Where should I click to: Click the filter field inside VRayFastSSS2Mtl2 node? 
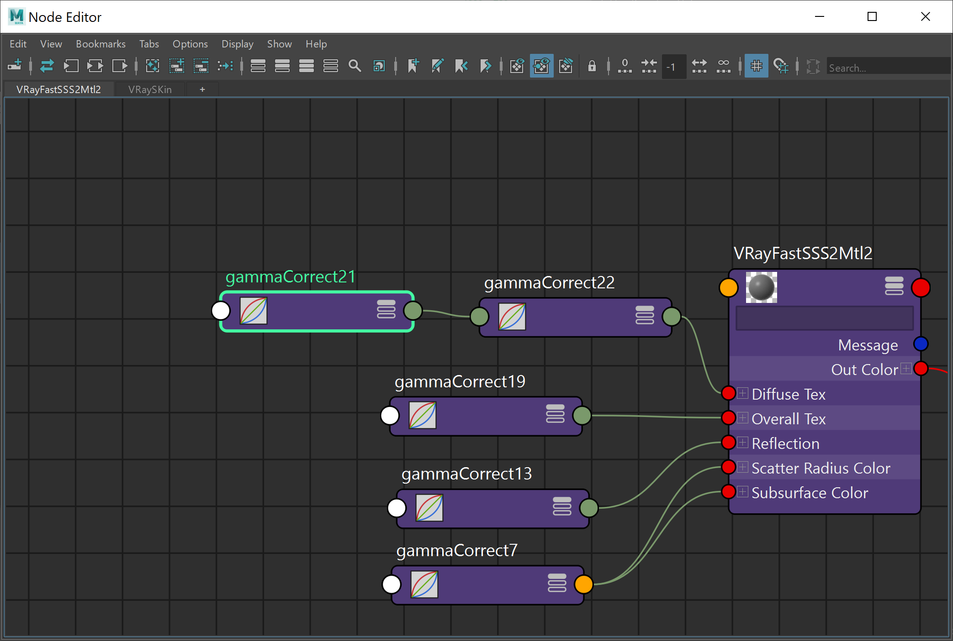[x=825, y=318]
